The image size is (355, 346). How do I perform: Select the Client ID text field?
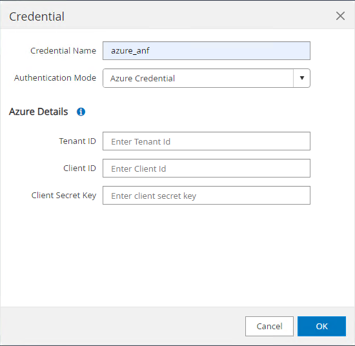[207, 168]
